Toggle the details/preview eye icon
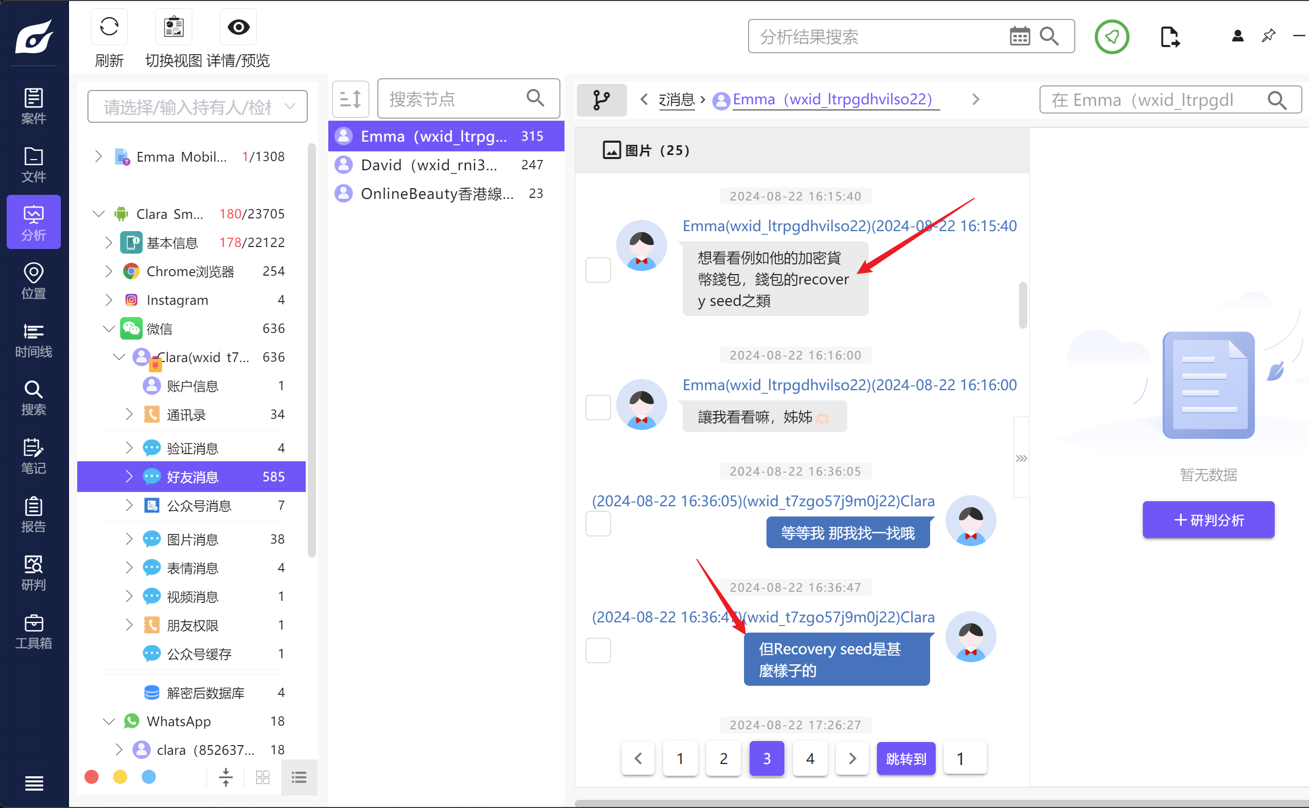Screen dimensions: 1309x808 click(238, 27)
